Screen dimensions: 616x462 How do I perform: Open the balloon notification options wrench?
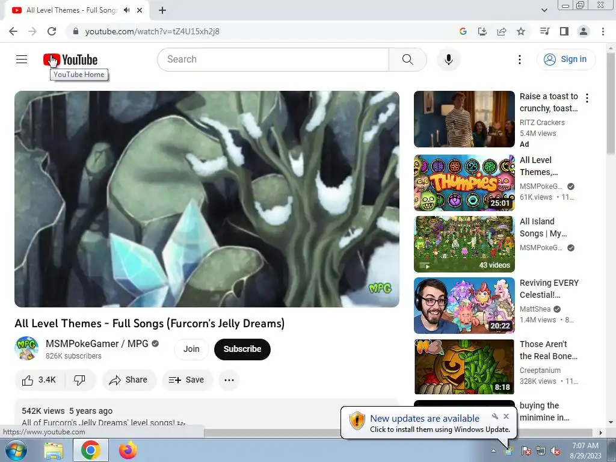tap(495, 416)
